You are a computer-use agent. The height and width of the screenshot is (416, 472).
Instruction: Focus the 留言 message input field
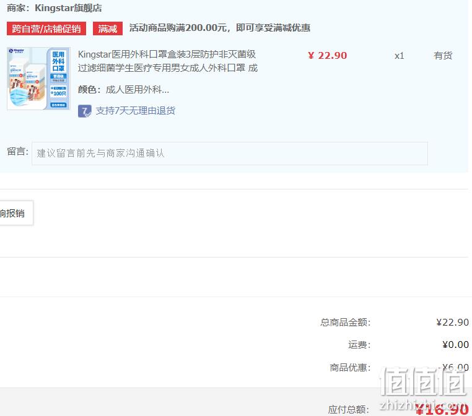pos(230,154)
